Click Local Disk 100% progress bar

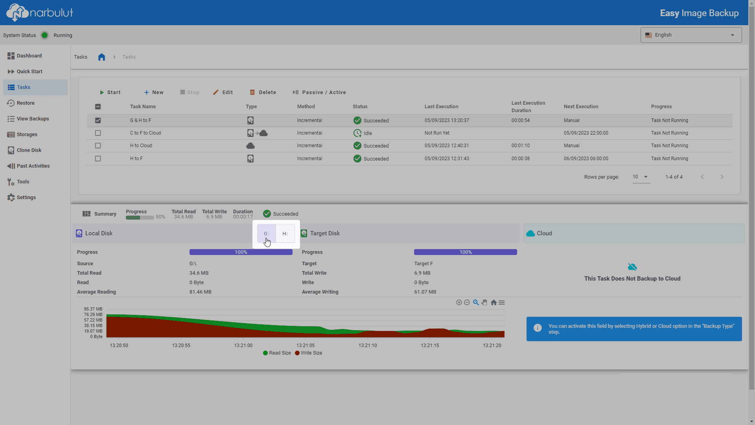(241, 252)
